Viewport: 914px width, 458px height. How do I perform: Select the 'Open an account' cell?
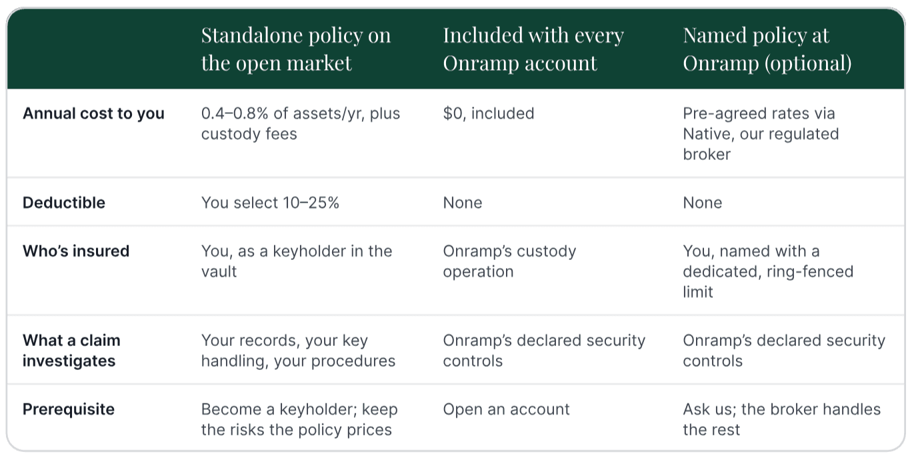(507, 409)
